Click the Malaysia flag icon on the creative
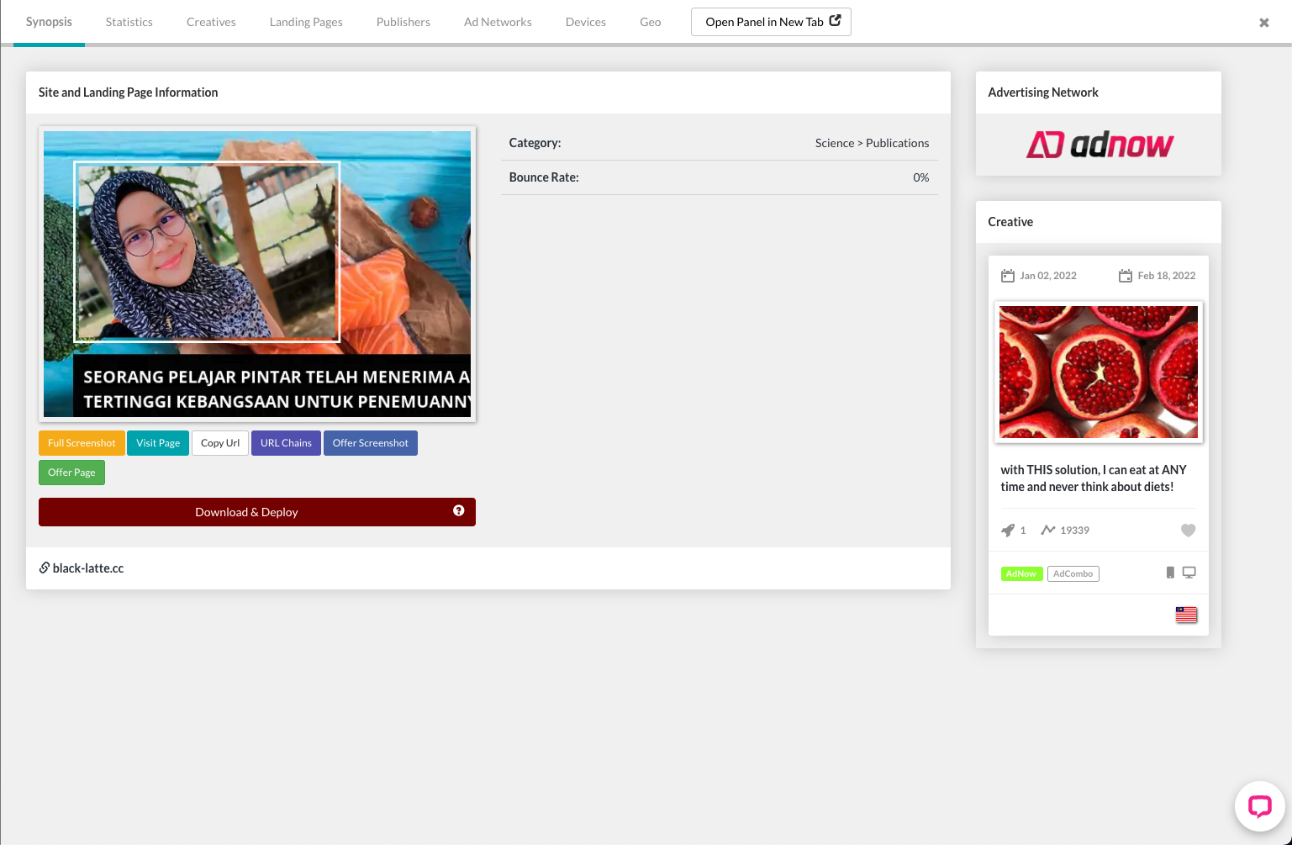Image resolution: width=1292 pixels, height=845 pixels. [1186, 615]
